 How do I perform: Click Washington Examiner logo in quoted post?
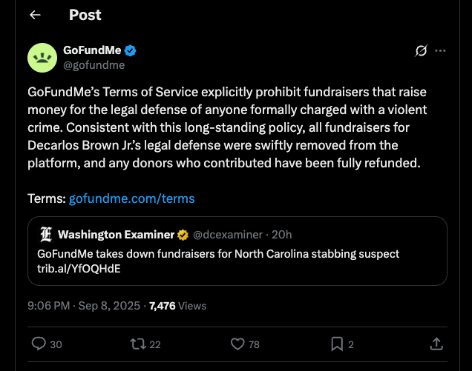point(46,235)
